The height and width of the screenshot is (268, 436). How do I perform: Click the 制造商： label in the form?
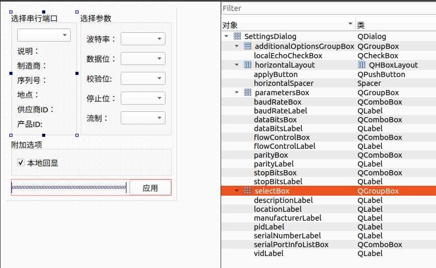(x=32, y=66)
